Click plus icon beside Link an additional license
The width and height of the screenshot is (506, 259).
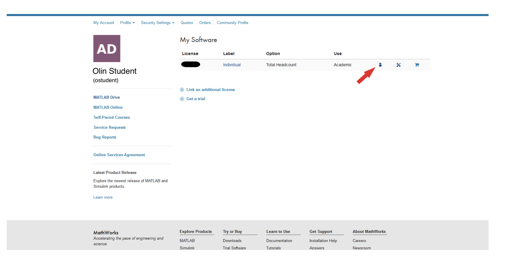click(x=182, y=90)
